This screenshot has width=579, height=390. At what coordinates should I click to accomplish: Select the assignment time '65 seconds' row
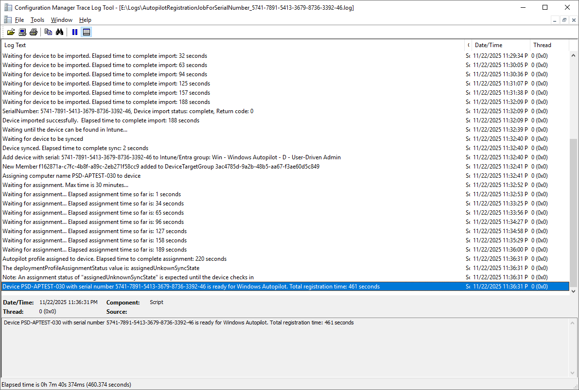(285, 213)
